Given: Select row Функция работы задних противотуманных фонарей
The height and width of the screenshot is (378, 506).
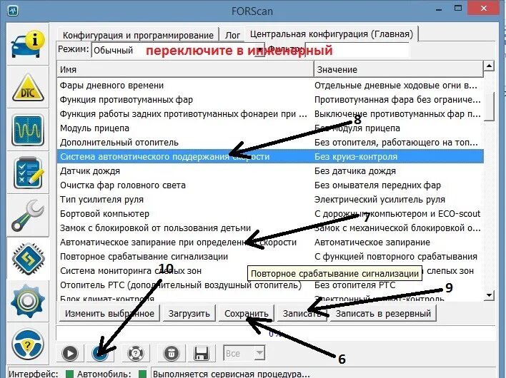Looking at the screenshot, I should pos(270,113).
